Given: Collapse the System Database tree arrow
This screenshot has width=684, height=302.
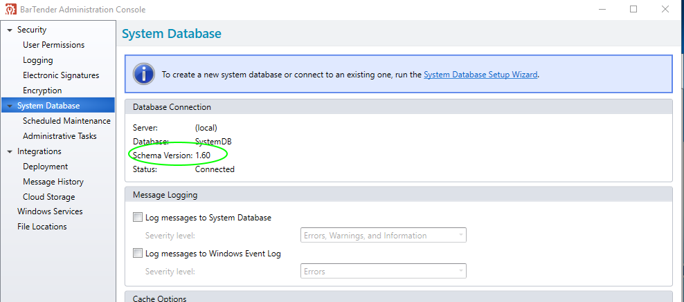Looking at the screenshot, I should click(x=10, y=106).
